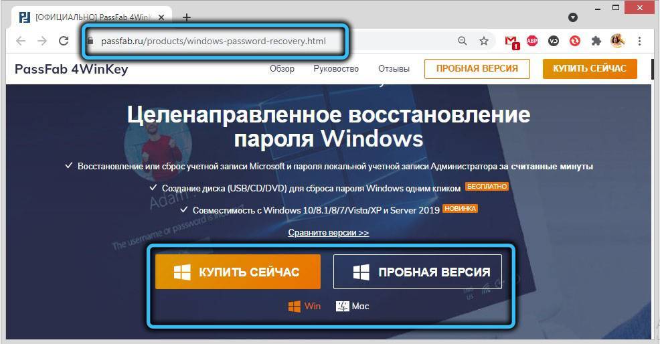Image resolution: width=660 pixels, height=344 pixels.
Task: Open the Extensions puzzle piece menu
Action: tap(596, 41)
